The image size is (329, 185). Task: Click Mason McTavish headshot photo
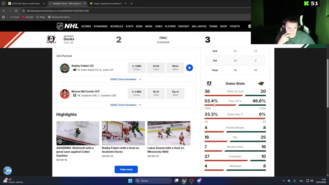pos(65,94)
